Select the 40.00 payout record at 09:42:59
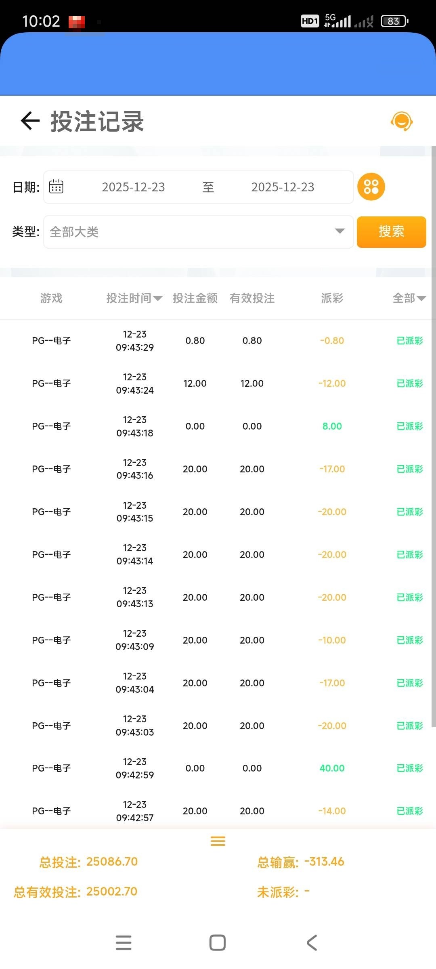436x969 pixels. pyautogui.click(x=332, y=768)
